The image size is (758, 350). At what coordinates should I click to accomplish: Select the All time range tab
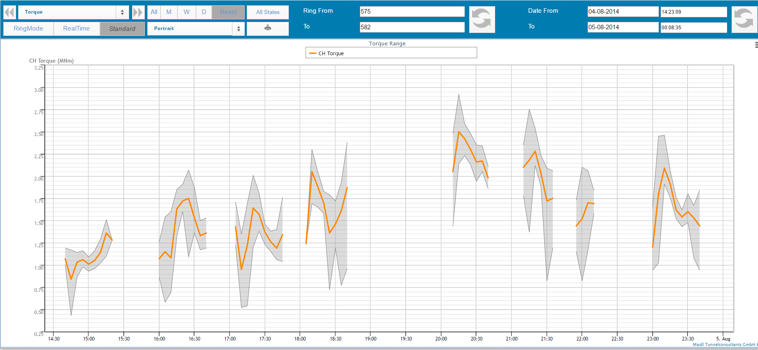[x=154, y=12]
